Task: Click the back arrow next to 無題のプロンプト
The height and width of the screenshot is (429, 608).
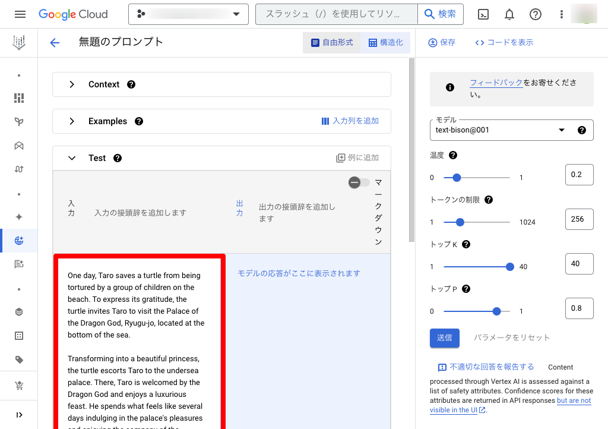Action: pos(55,42)
